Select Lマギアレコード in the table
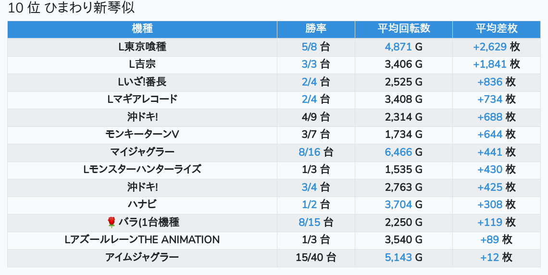Viewport: 548px width, 275px height. (x=142, y=99)
